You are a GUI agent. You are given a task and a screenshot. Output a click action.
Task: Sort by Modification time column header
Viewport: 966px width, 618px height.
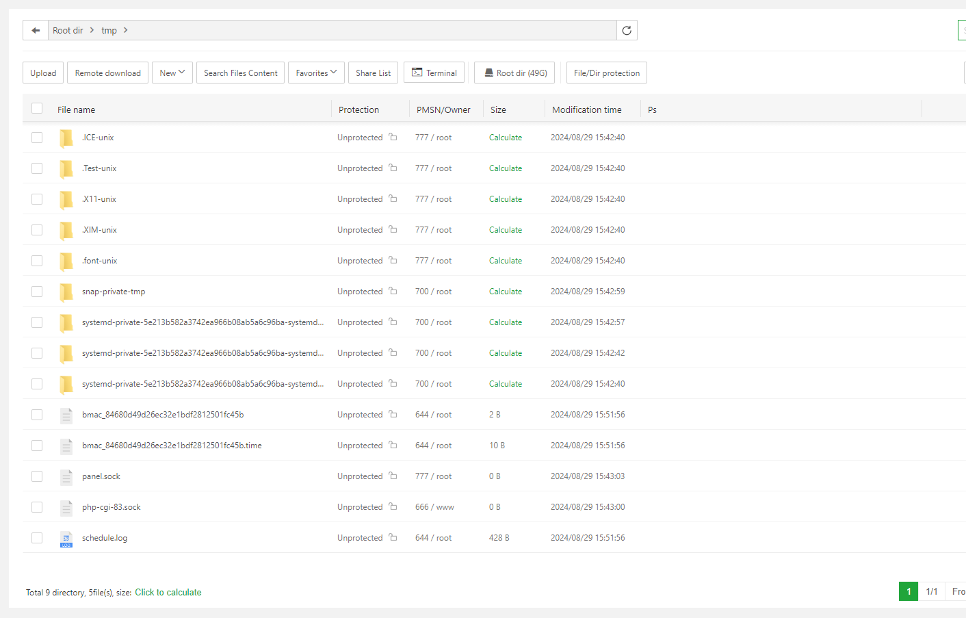click(586, 110)
